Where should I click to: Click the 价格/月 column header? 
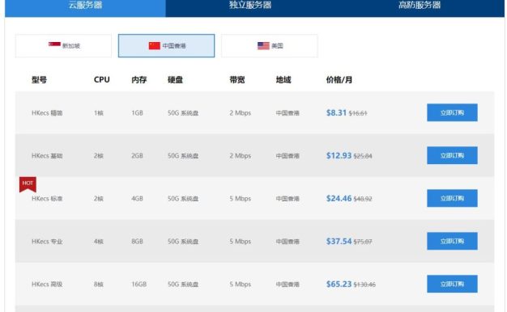pyautogui.click(x=339, y=80)
